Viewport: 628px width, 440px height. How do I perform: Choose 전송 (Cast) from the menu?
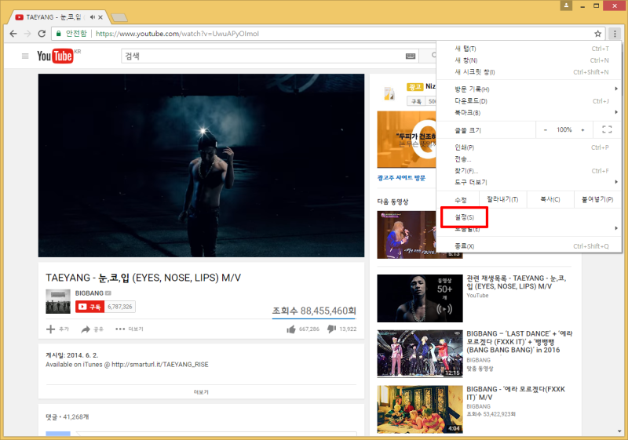(x=528, y=158)
